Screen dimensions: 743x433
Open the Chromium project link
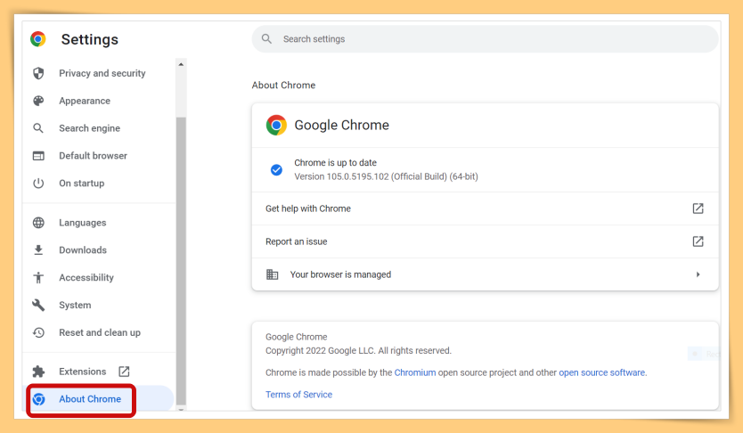415,372
